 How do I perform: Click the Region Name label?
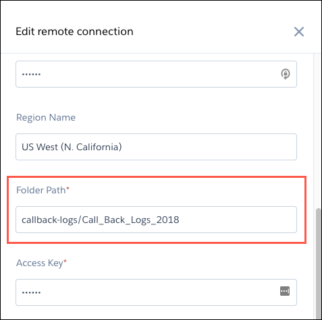pyautogui.click(x=46, y=117)
